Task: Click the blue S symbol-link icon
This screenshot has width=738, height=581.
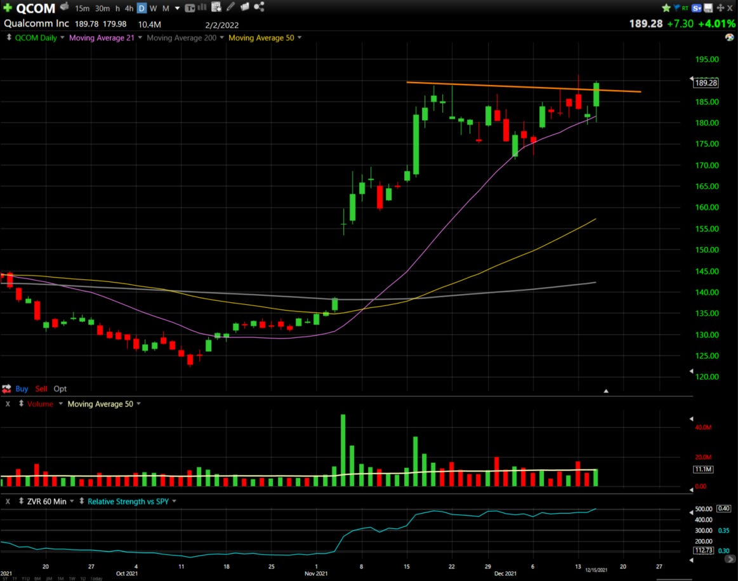Action: [697, 8]
